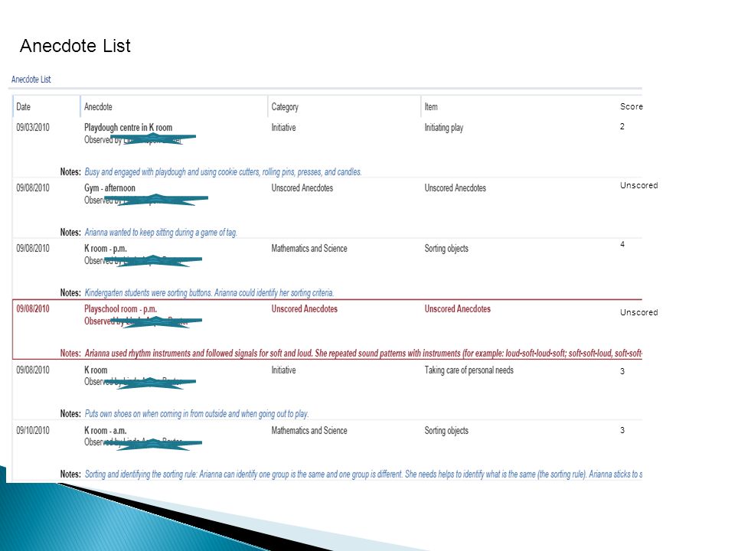
Task: Select the score 3 for personal needs
Action: pos(622,371)
